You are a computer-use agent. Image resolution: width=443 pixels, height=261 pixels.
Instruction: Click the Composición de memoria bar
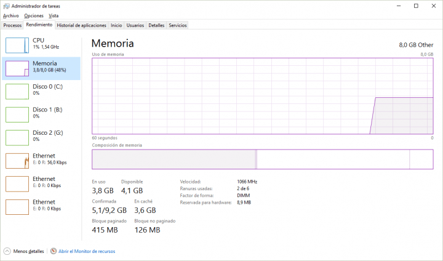tap(262, 159)
